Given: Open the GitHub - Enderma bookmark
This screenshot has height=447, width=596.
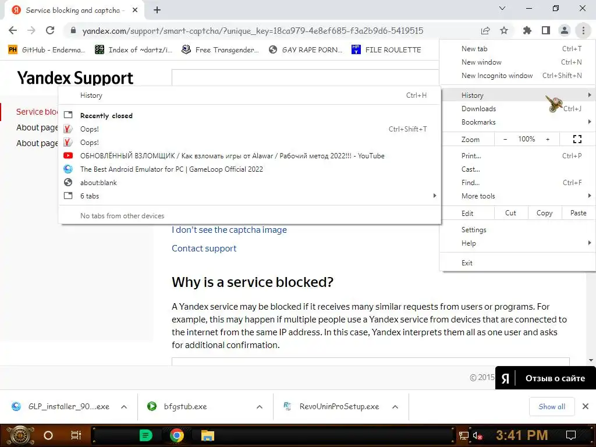Looking at the screenshot, I should click(x=47, y=50).
